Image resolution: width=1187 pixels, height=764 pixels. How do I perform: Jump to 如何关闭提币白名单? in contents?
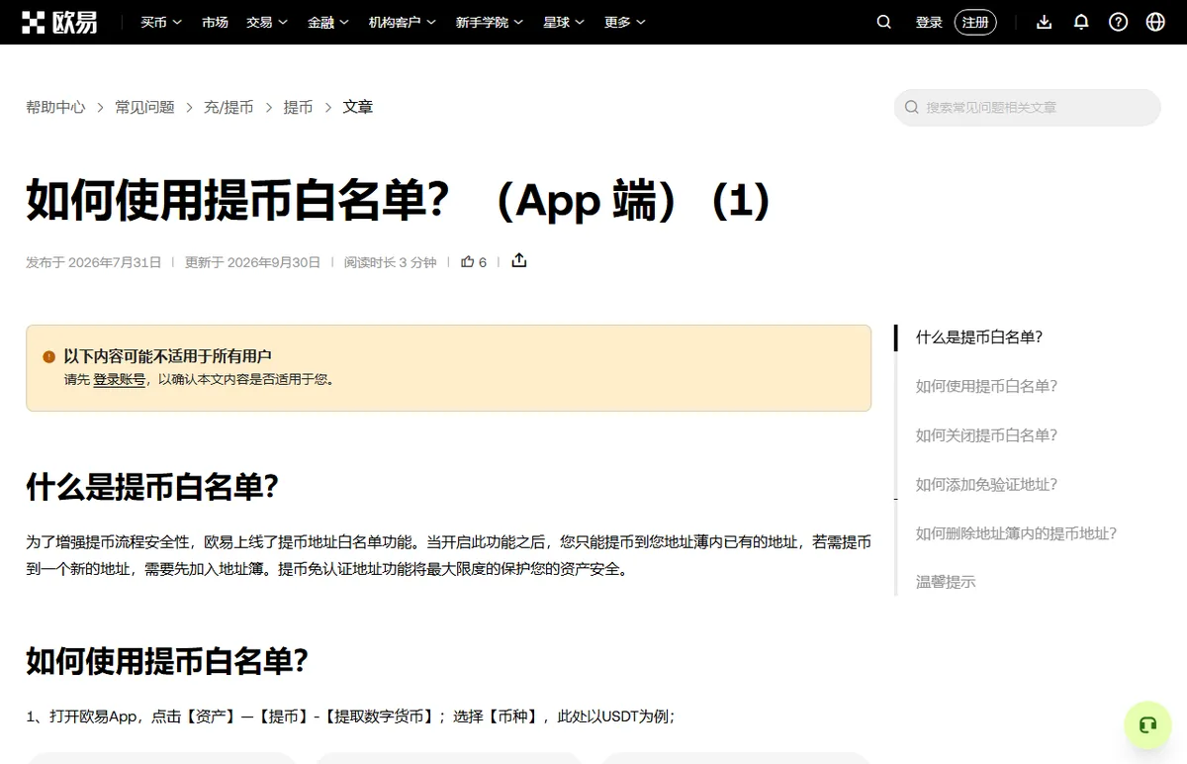tap(986, 434)
